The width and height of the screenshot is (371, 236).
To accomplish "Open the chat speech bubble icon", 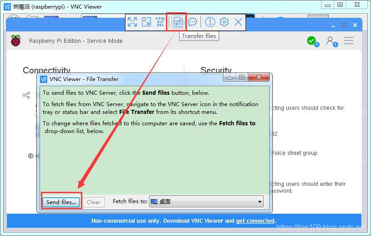I will 192,22.
